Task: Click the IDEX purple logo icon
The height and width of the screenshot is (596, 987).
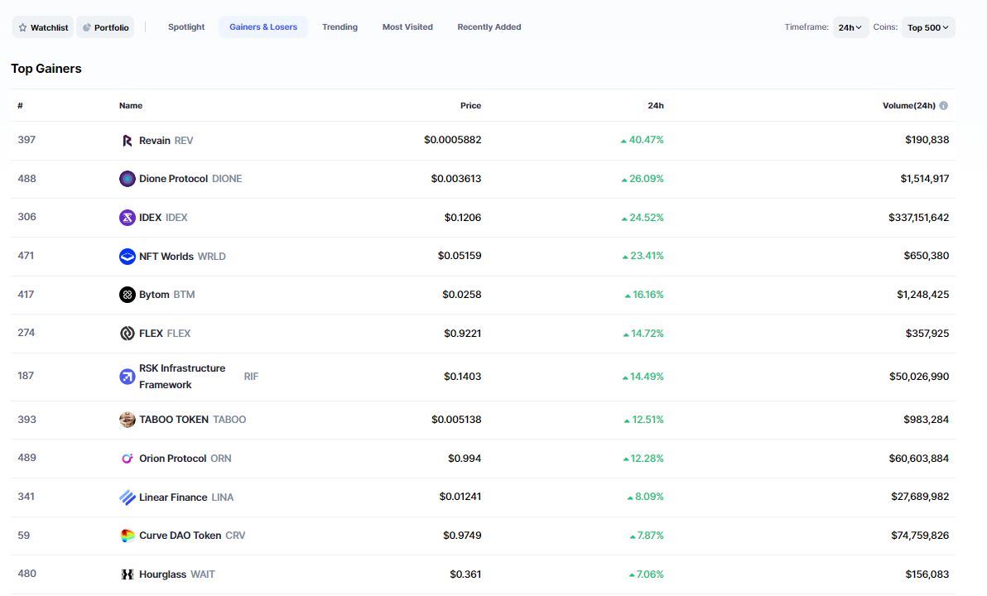Action: click(127, 218)
